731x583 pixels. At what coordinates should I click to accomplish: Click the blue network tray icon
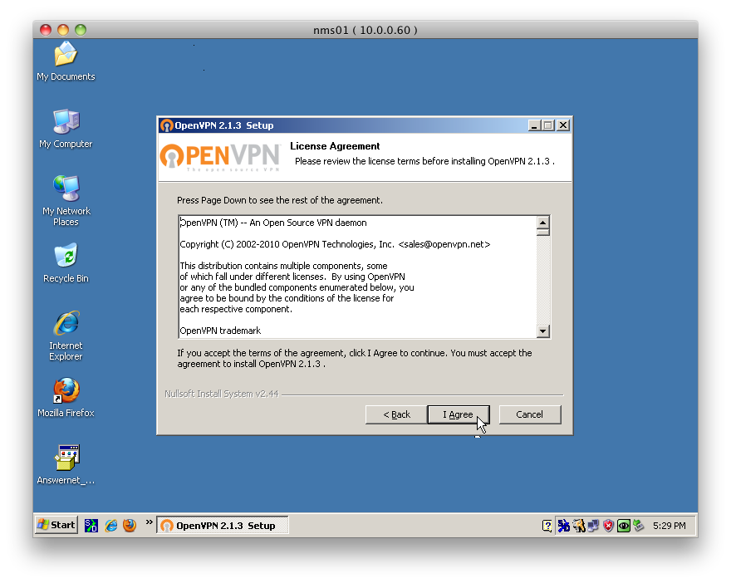tap(564, 527)
